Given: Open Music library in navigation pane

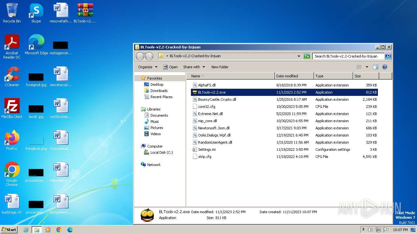Looking at the screenshot, I should pos(155,122).
